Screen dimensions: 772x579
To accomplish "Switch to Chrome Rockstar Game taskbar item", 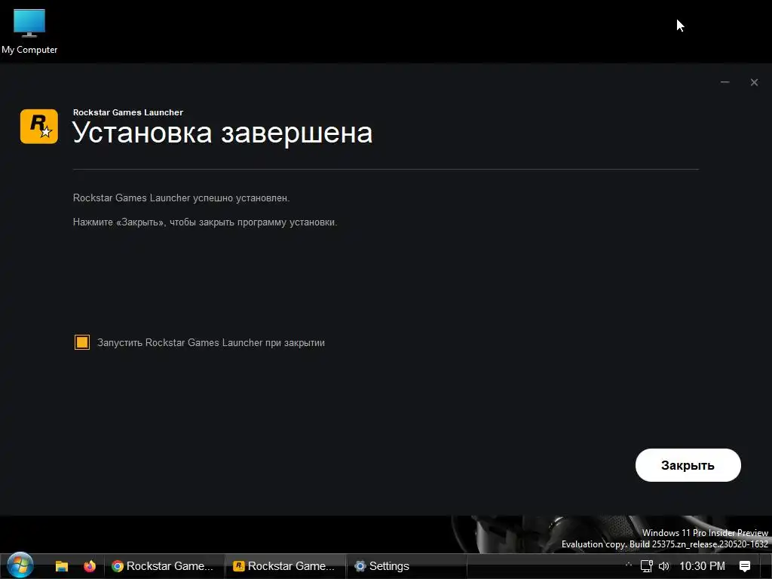I will (163, 566).
